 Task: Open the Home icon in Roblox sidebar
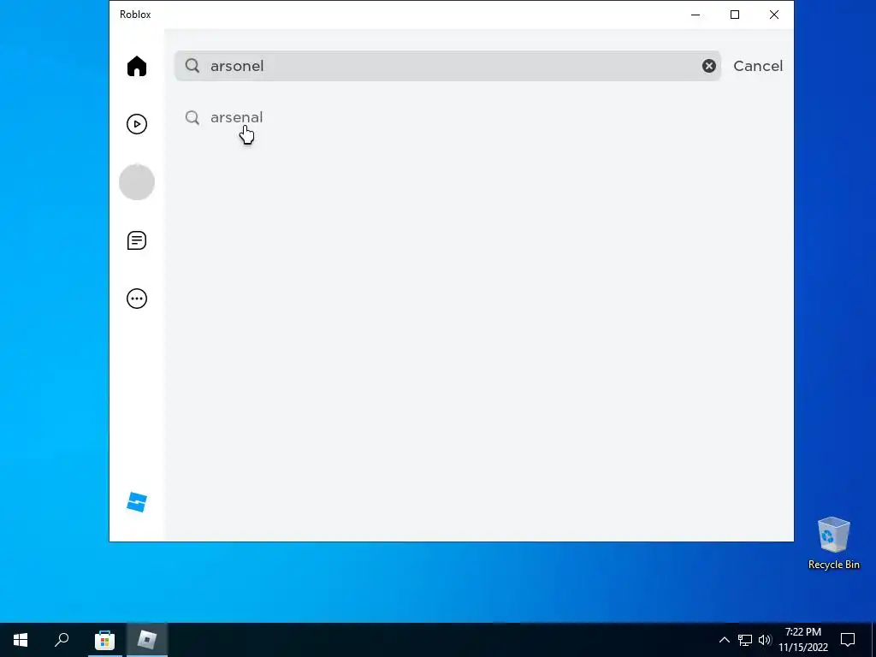point(137,66)
